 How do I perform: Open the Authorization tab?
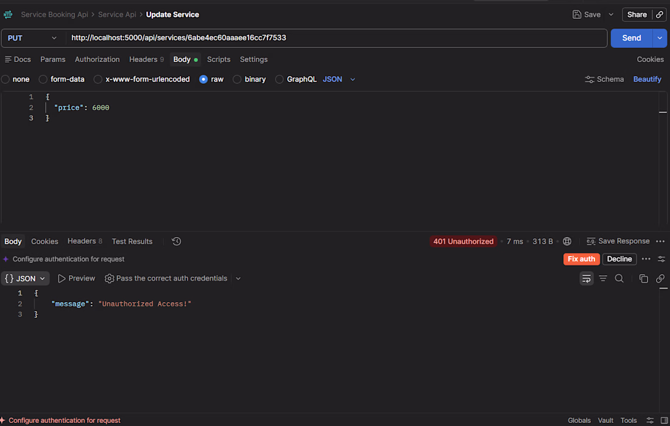(x=97, y=60)
